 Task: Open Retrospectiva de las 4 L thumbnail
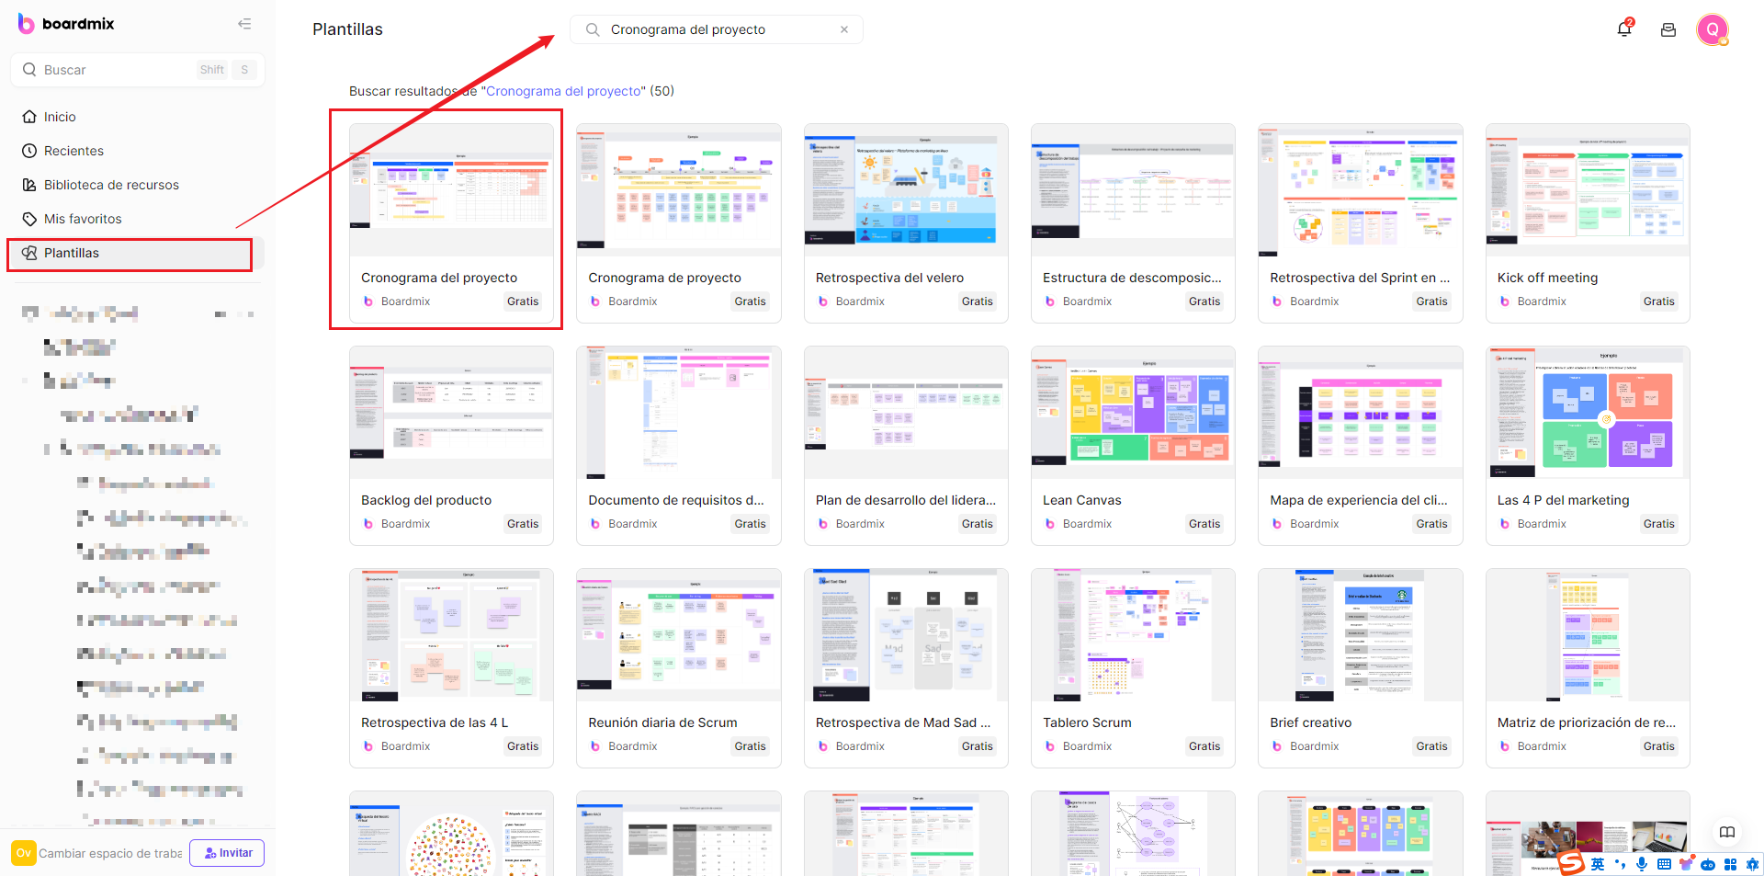coord(451,635)
